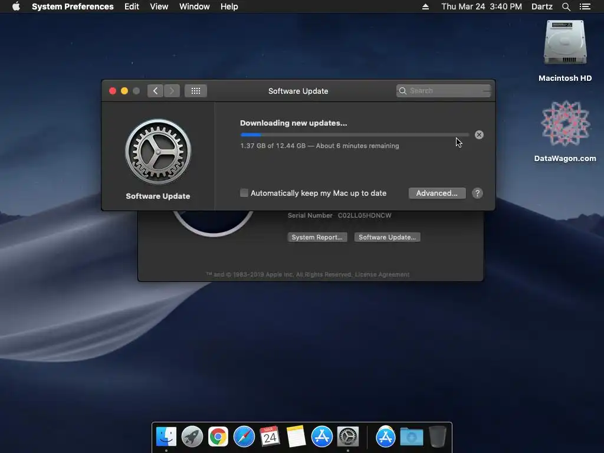Click the 'Downloading new updates...' text

click(x=294, y=123)
